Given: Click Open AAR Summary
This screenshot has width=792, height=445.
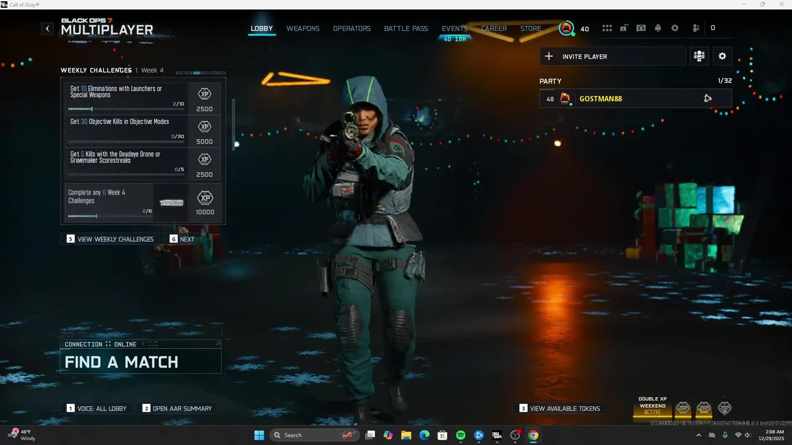Looking at the screenshot, I should click(x=177, y=409).
